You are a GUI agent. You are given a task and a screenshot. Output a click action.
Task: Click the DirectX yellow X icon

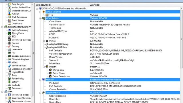[47, 67]
